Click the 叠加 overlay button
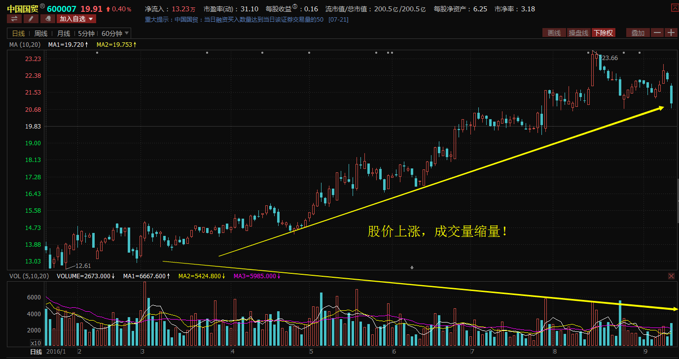The width and height of the screenshot is (679, 359). pos(638,33)
